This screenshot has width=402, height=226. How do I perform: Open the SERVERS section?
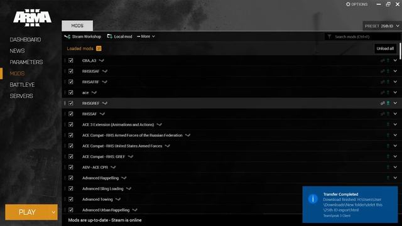pyautogui.click(x=21, y=96)
